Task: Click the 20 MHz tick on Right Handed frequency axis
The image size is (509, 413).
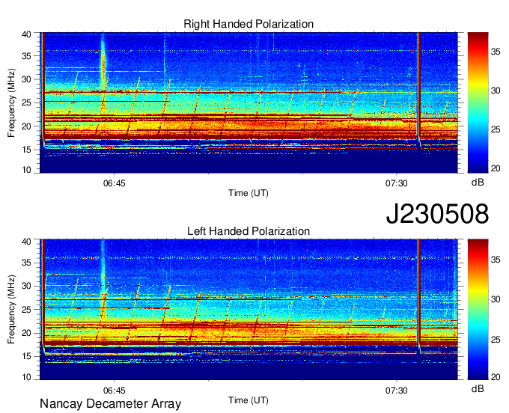Action: (26, 126)
